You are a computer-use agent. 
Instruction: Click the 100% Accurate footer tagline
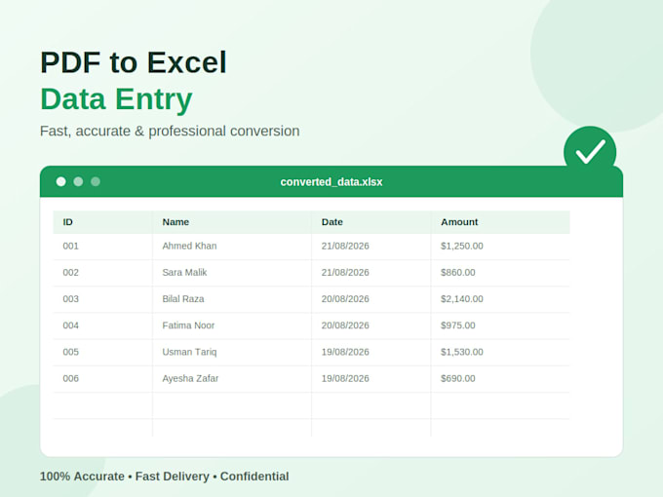click(x=164, y=477)
